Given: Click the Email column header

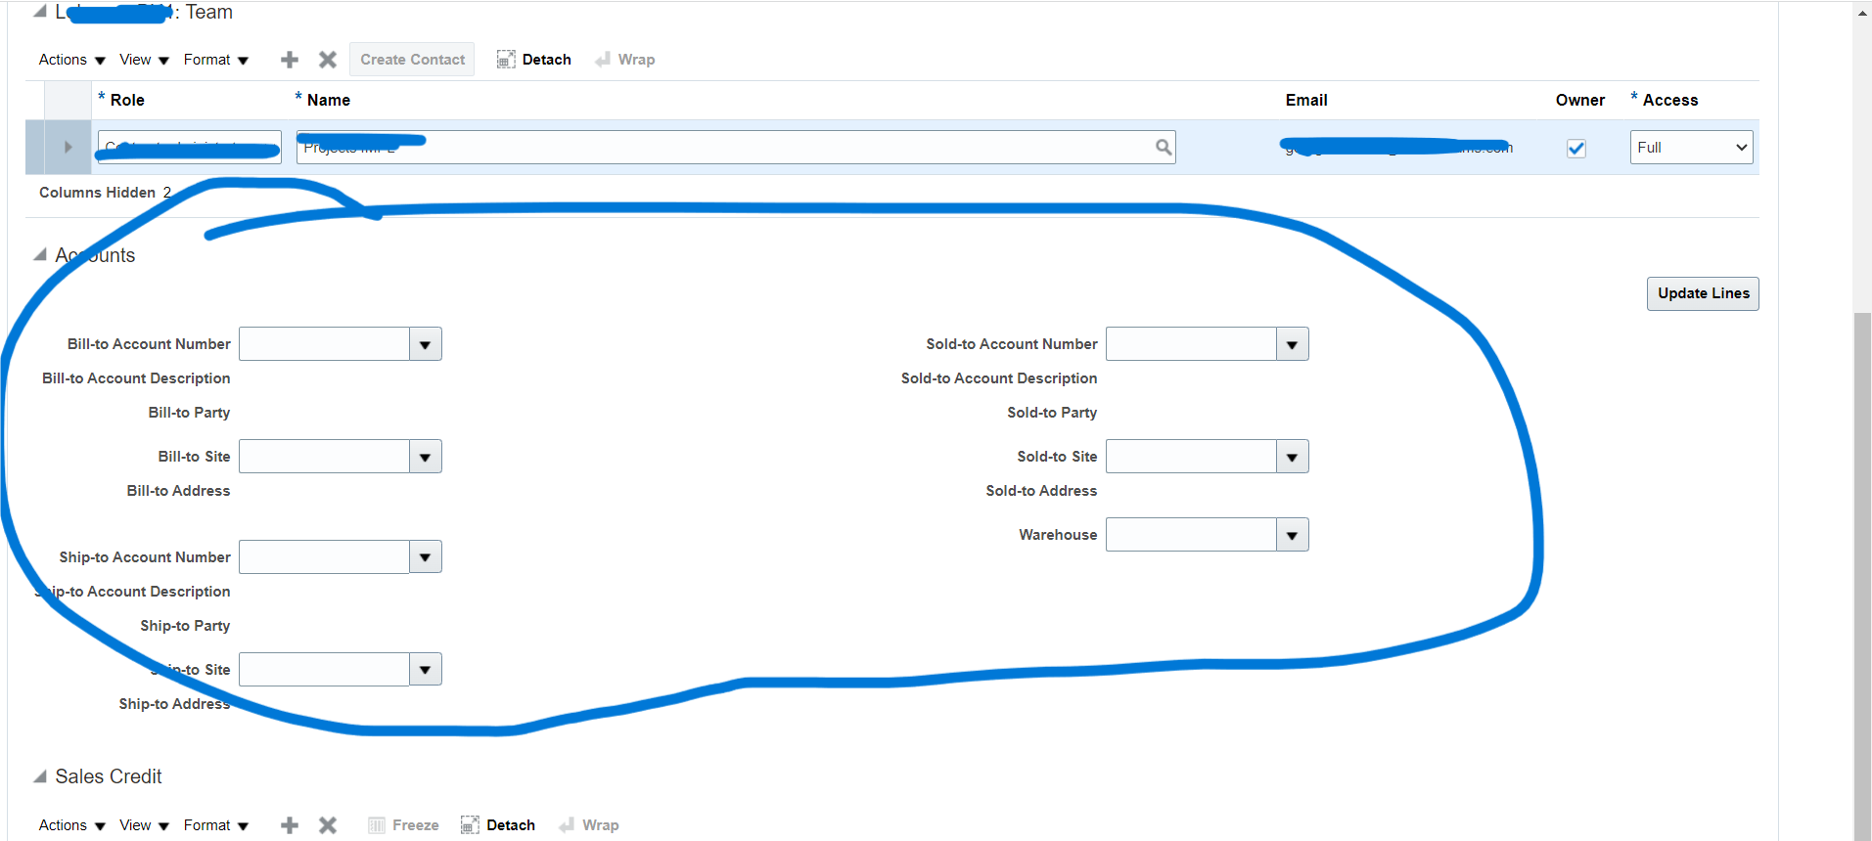Looking at the screenshot, I should (x=1306, y=100).
